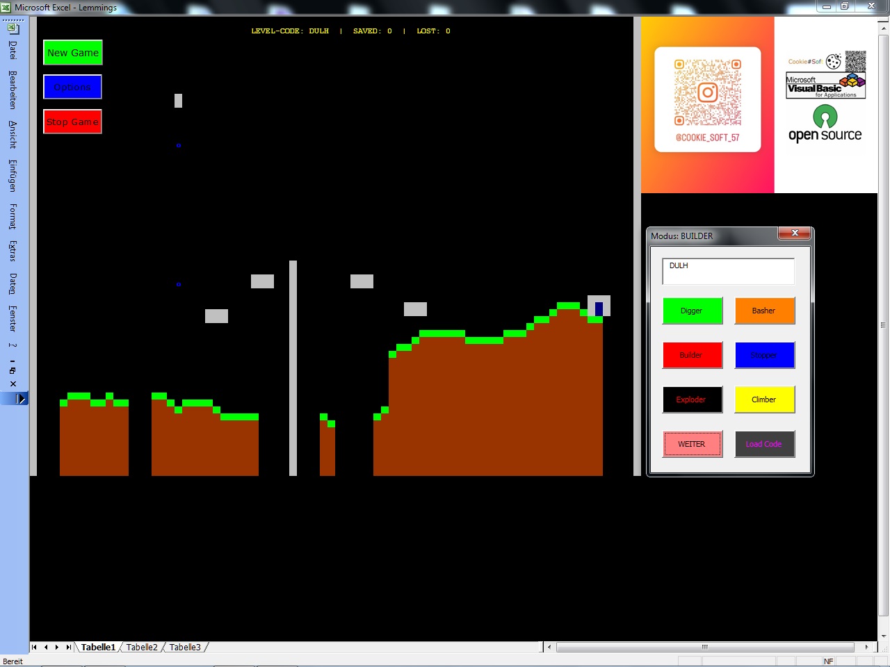Screen dimensions: 890x667
Task: Click the NF indicator in status bar
Action: pyautogui.click(x=828, y=661)
